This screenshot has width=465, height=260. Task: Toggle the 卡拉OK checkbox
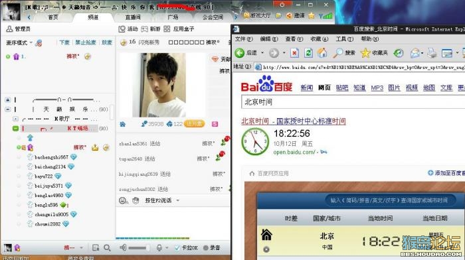click(x=177, y=248)
